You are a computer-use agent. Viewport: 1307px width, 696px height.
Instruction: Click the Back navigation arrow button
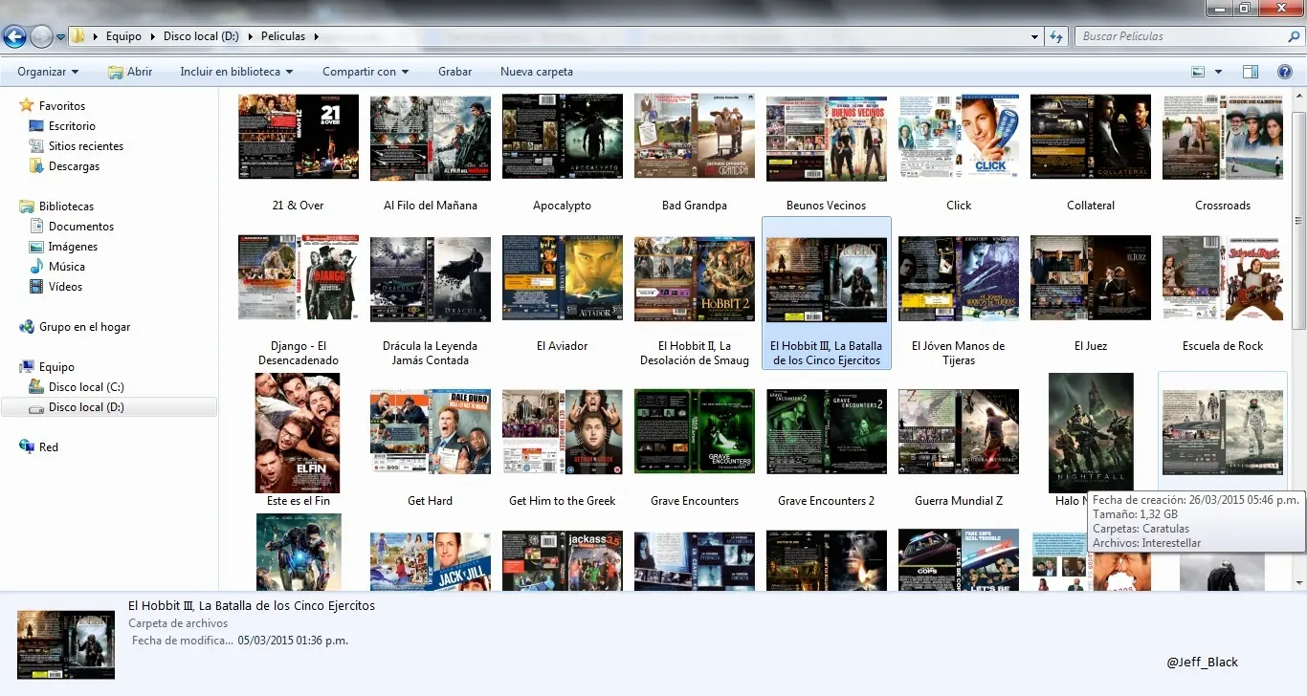pyautogui.click(x=14, y=36)
